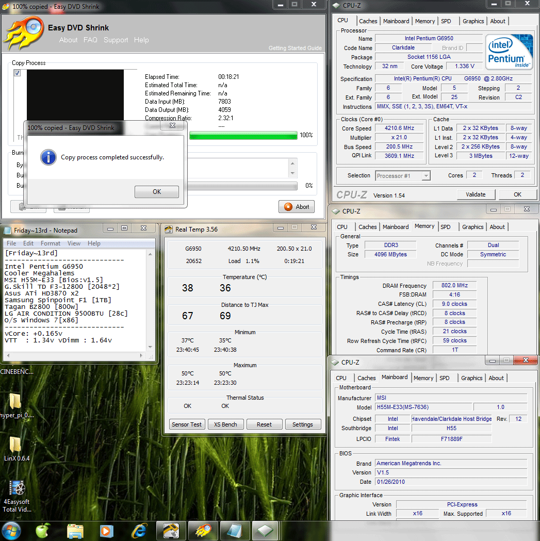The width and height of the screenshot is (540, 541).
Task: Open Real Temp Settings
Action: (303, 424)
